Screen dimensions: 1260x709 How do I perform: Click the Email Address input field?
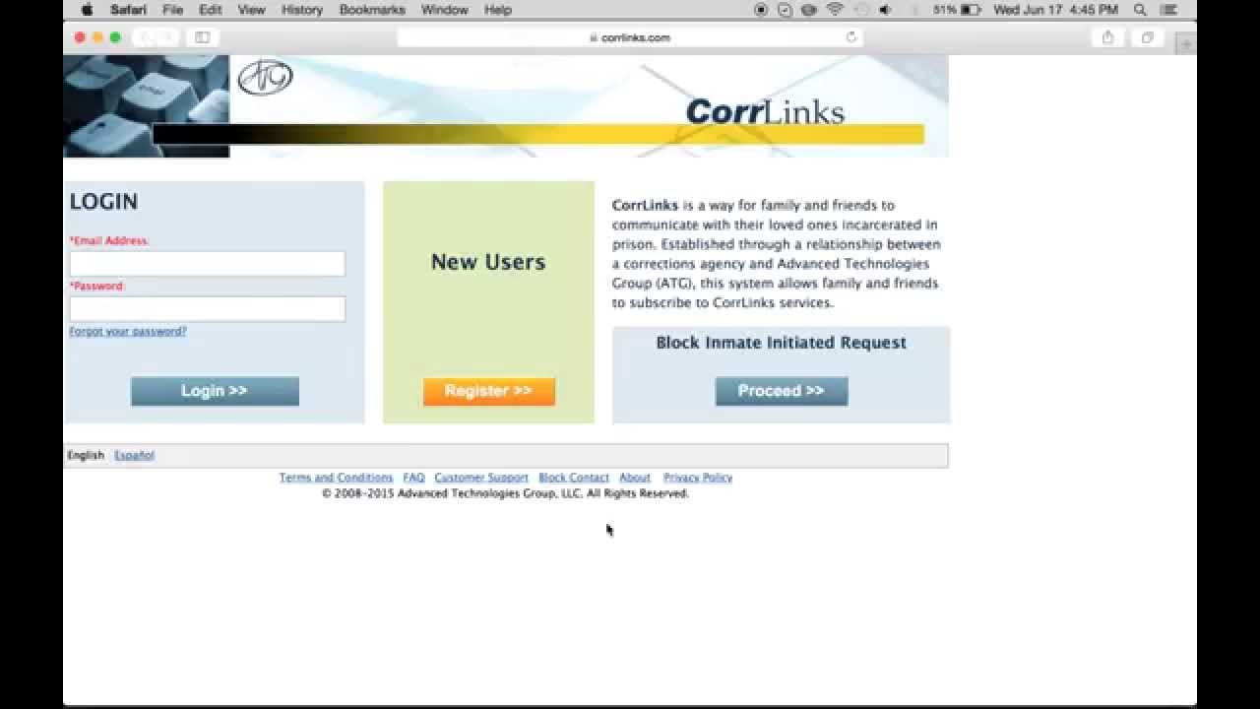point(207,263)
